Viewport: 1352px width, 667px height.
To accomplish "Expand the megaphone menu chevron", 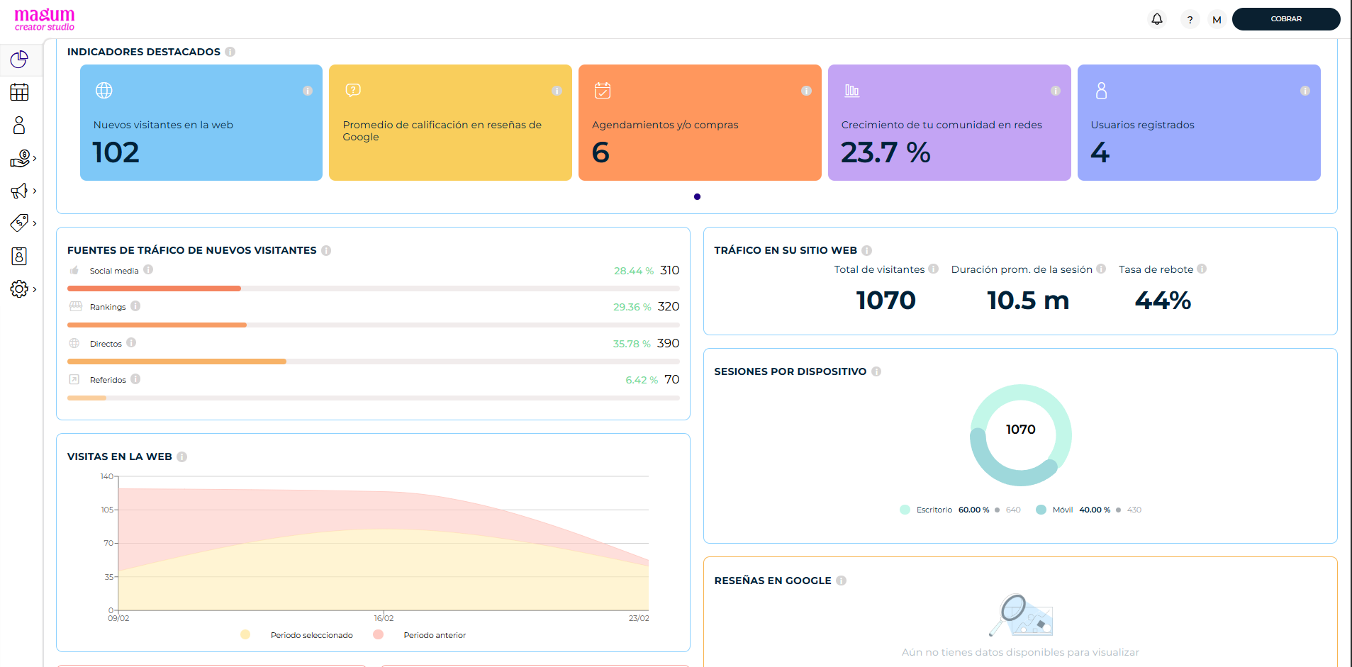I will (x=35, y=191).
